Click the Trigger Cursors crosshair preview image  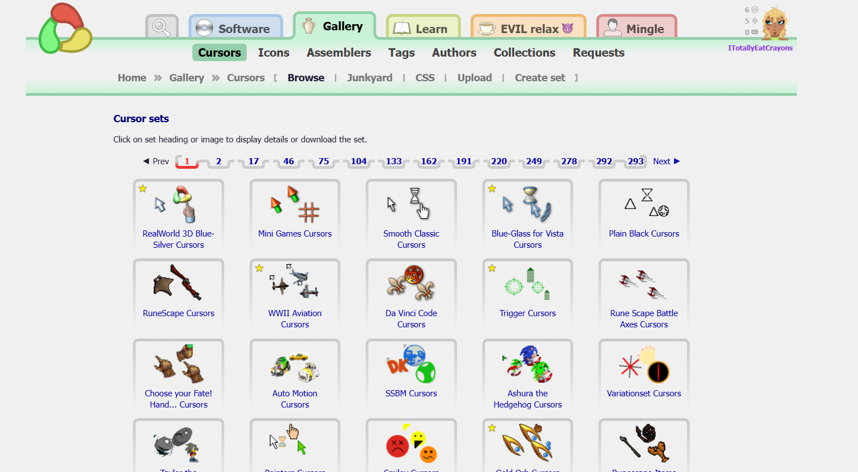[528, 284]
